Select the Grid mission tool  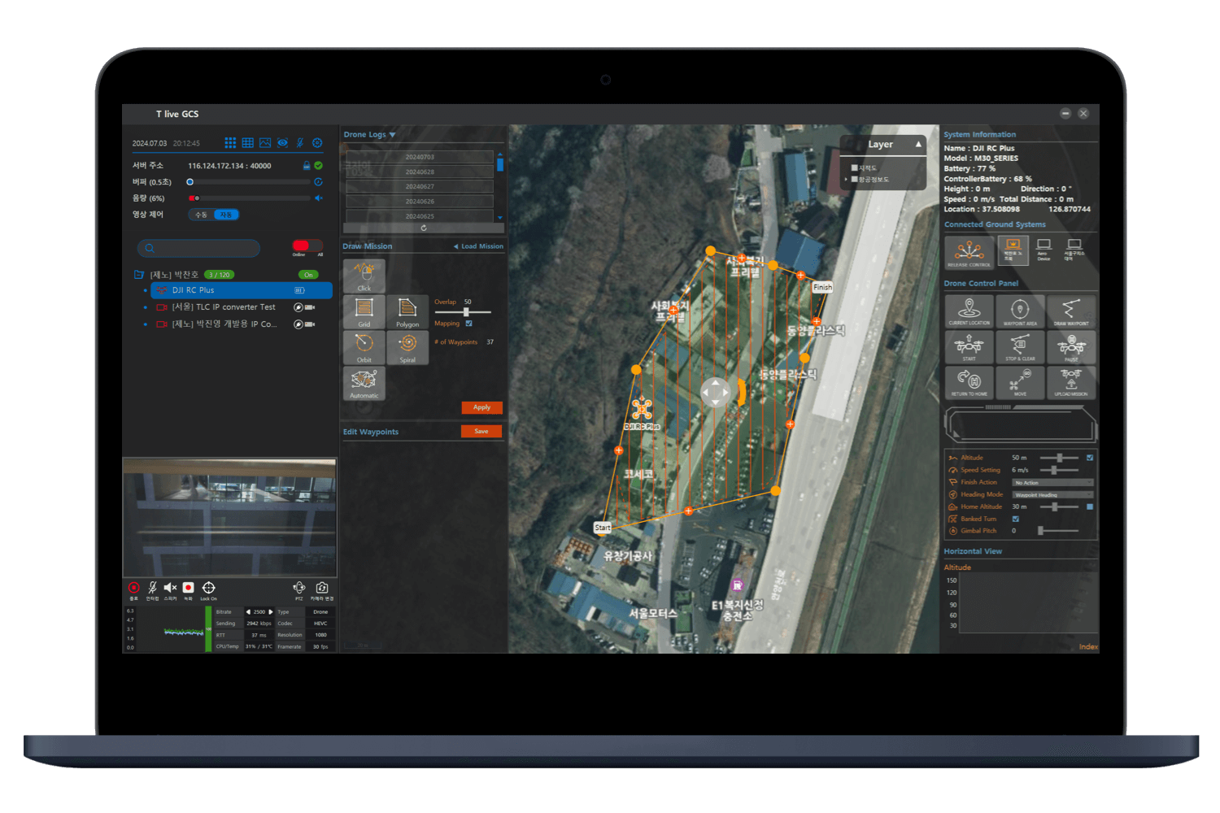pyautogui.click(x=364, y=312)
